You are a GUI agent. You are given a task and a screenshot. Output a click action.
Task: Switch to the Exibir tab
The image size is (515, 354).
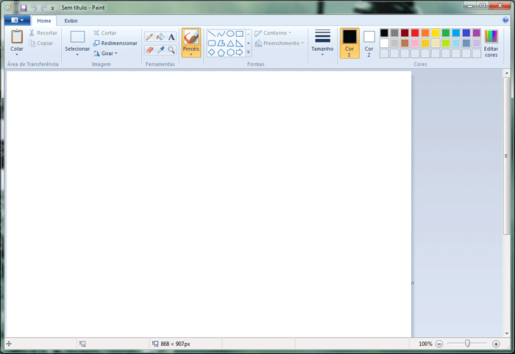[71, 21]
